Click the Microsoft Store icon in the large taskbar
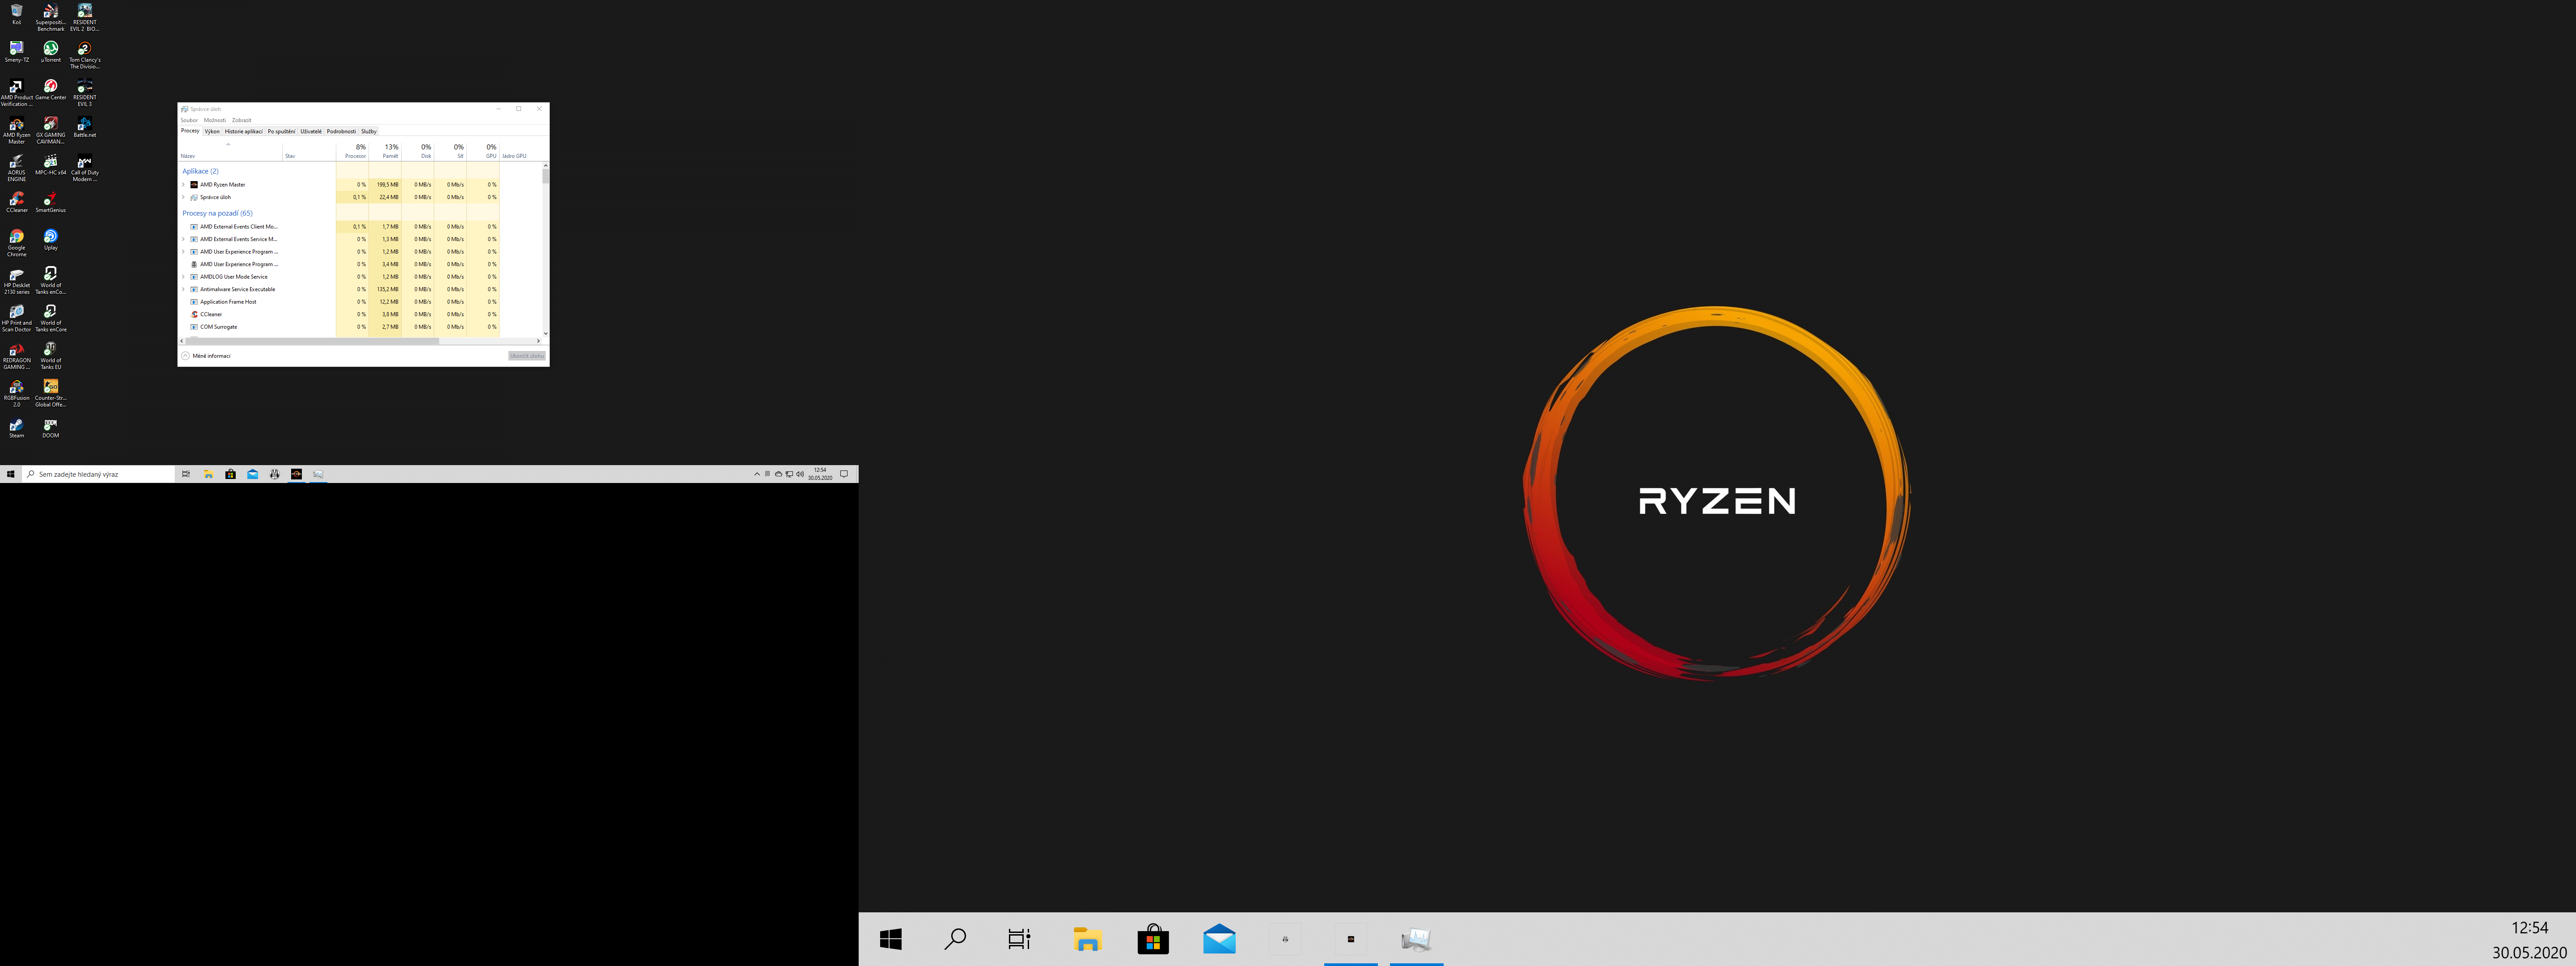The image size is (2576, 966). 1153,939
